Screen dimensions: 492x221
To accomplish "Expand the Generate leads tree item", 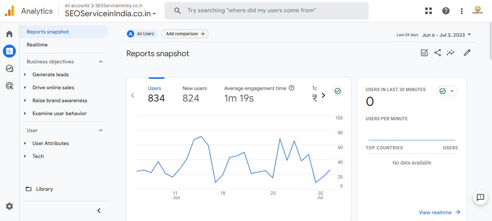I will click(25, 75).
